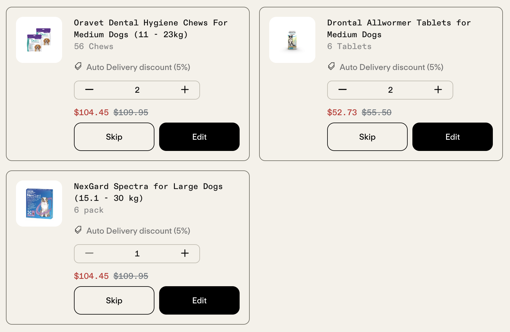Click discount tag icon under Oravet Chews
This screenshot has width=510, height=332.
[x=78, y=66]
